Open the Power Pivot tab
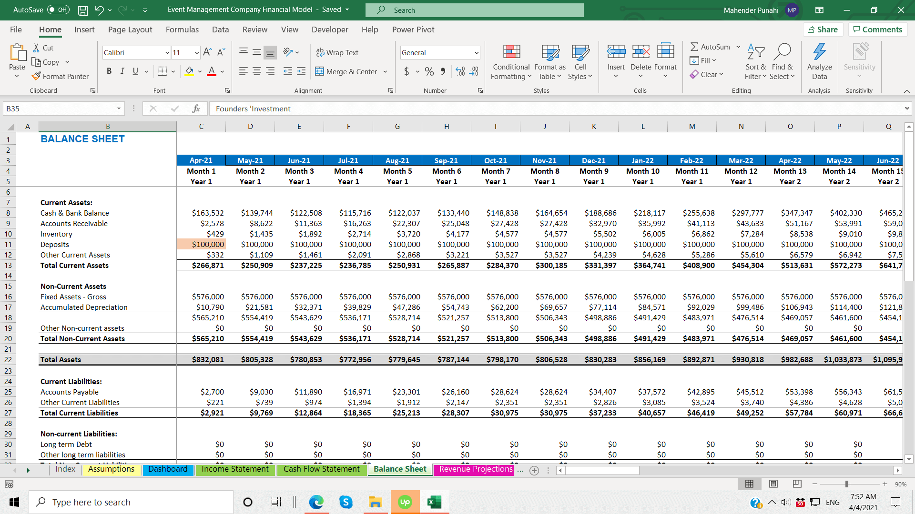Viewport: 915px width, 514px height. 413,30
